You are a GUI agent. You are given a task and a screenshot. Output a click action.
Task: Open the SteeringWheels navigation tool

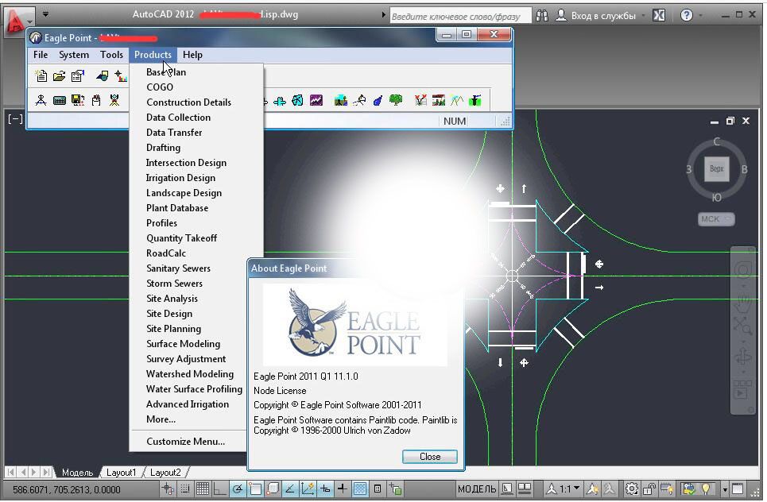742,269
